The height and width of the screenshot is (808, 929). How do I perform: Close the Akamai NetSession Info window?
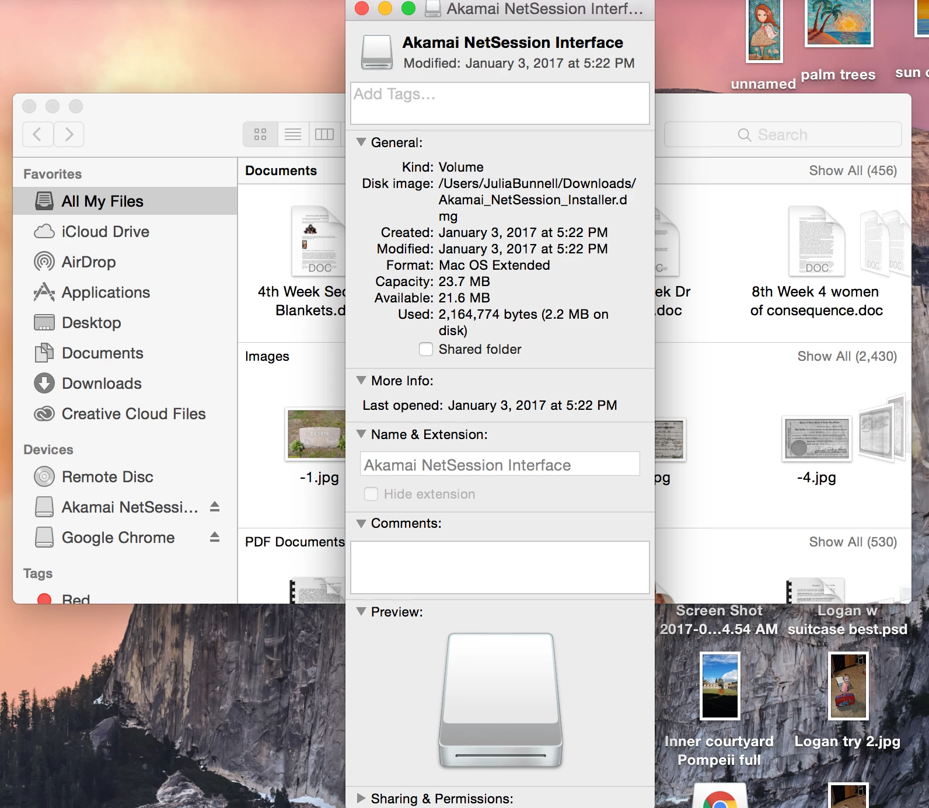click(x=362, y=8)
